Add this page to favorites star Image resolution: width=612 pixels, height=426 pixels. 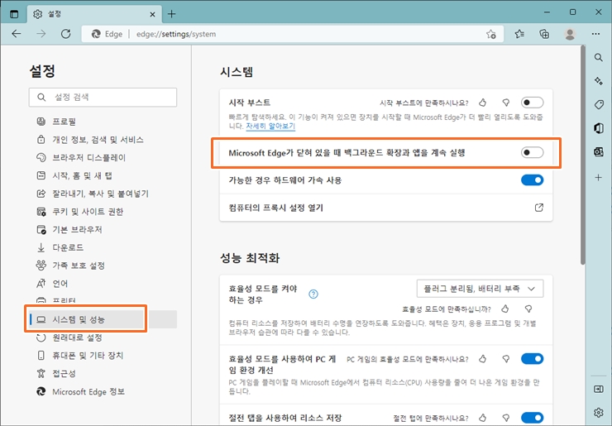pos(491,34)
